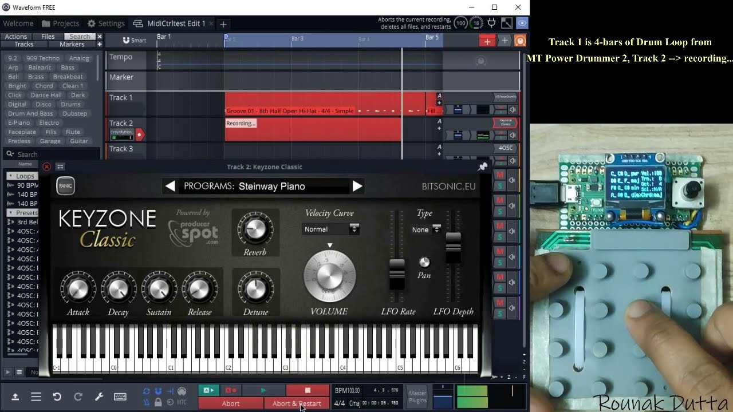Toggle the snap magnet button
The height and width of the screenshot is (412, 733).
pyautogui.click(x=158, y=391)
